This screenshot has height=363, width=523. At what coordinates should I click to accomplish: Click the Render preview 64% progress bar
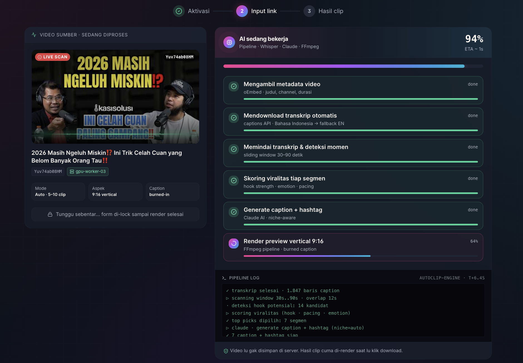(361, 256)
